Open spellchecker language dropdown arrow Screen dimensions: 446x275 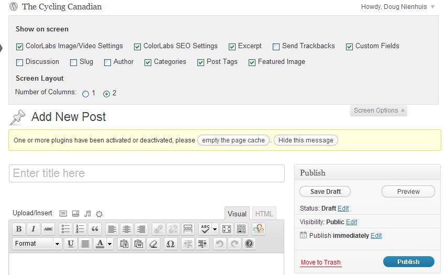pos(215,229)
